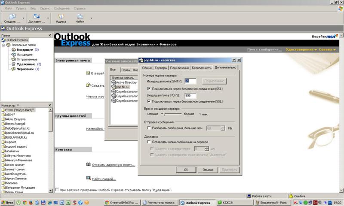Launch Firefox from the quick launch bar
The image size is (344, 206).
tap(31, 203)
